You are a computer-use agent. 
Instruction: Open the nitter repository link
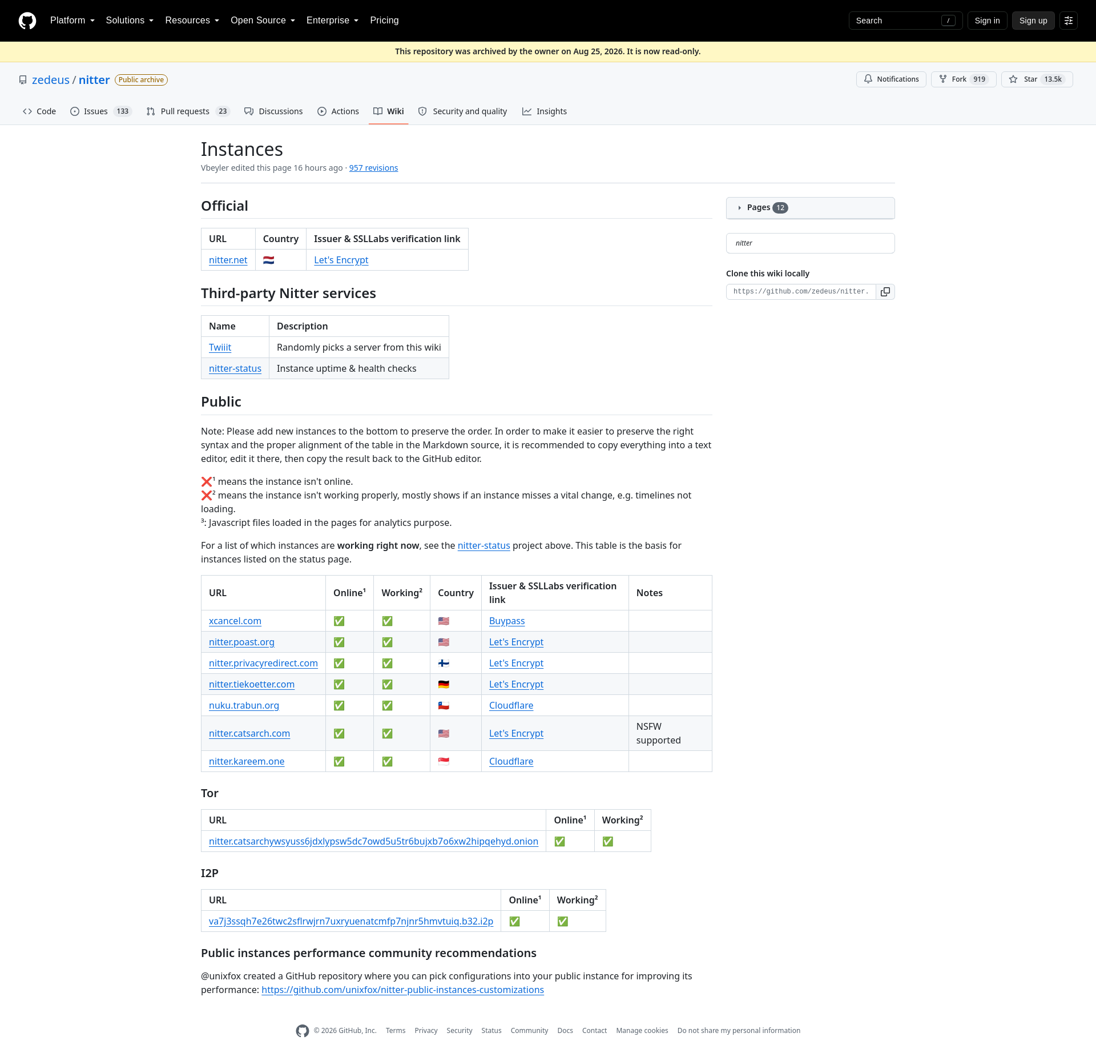pos(94,80)
